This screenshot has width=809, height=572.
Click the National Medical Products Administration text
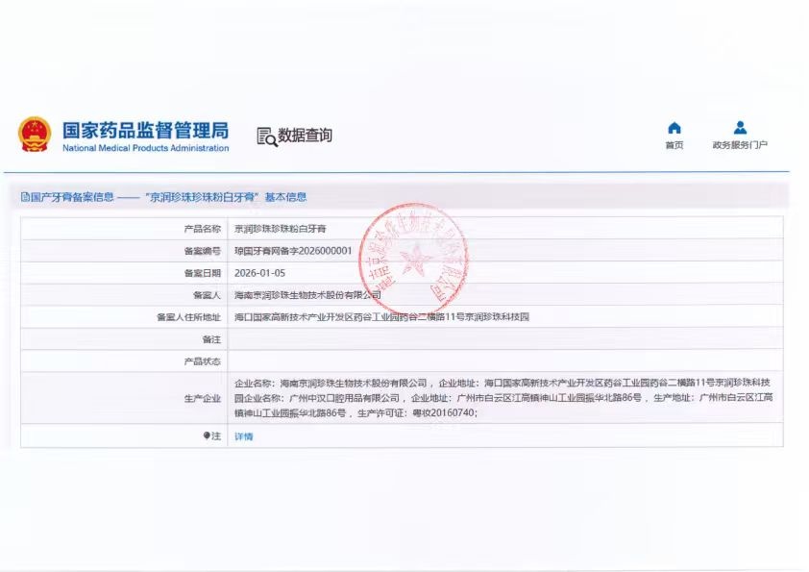pos(145,148)
